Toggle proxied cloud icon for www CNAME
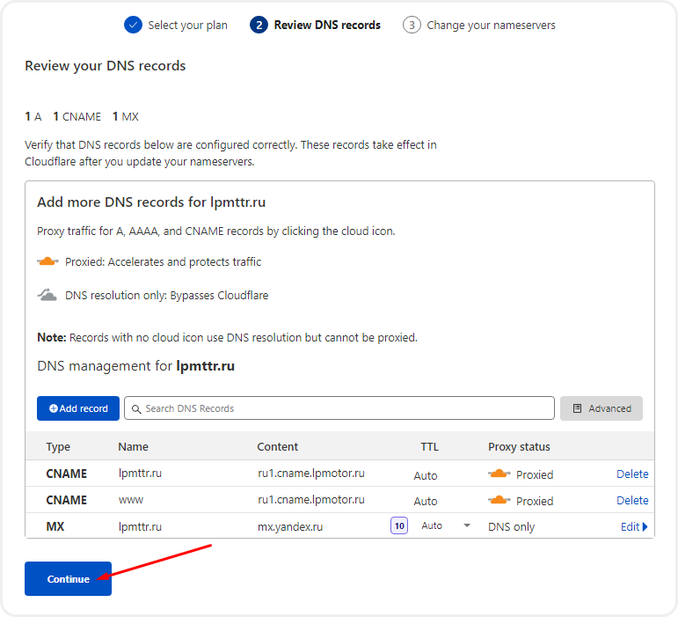The image size is (678, 617). pos(499,500)
